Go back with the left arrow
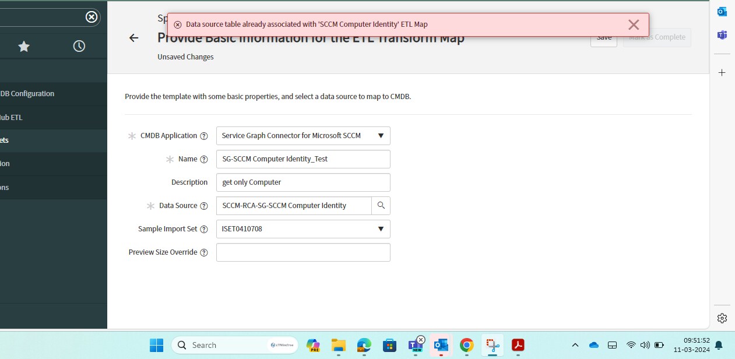The height and width of the screenshot is (359, 735). click(x=134, y=38)
